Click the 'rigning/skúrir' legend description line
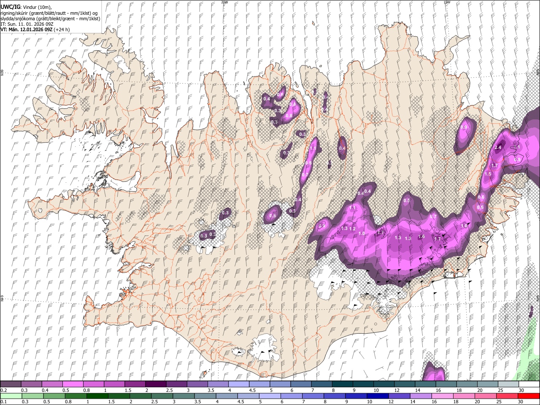The height and width of the screenshot is (405, 540). (49, 13)
